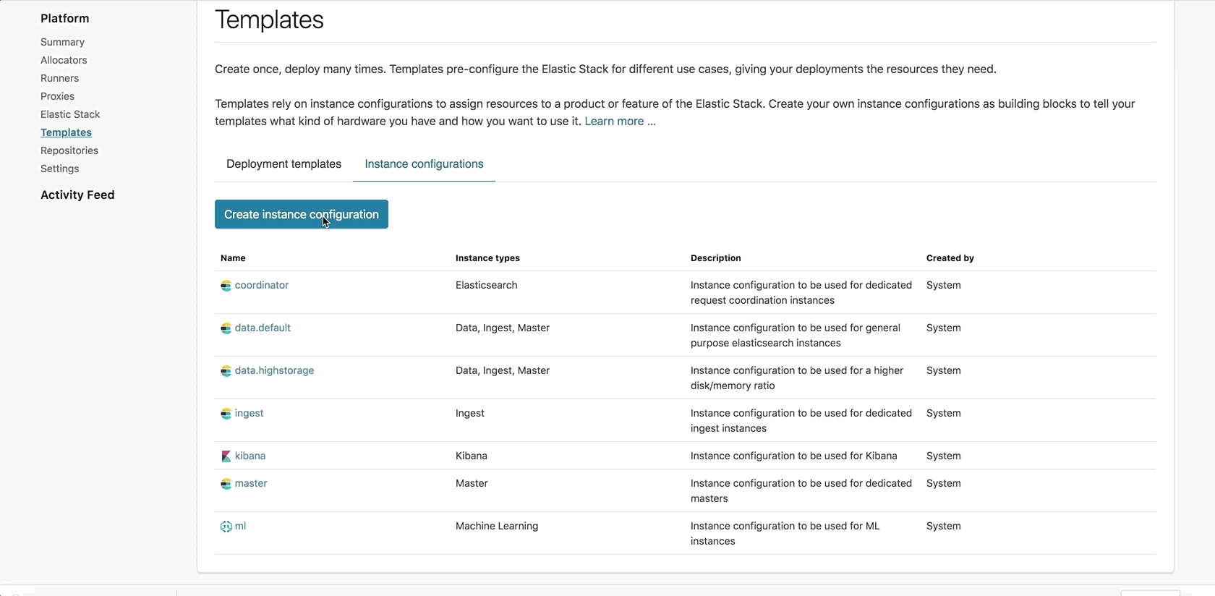
Task: Click description about higher disk/memory ratio
Action: point(797,378)
